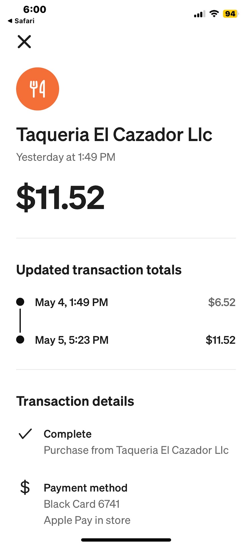
Task: Tap the Complete transaction status row
Action: (x=68, y=434)
